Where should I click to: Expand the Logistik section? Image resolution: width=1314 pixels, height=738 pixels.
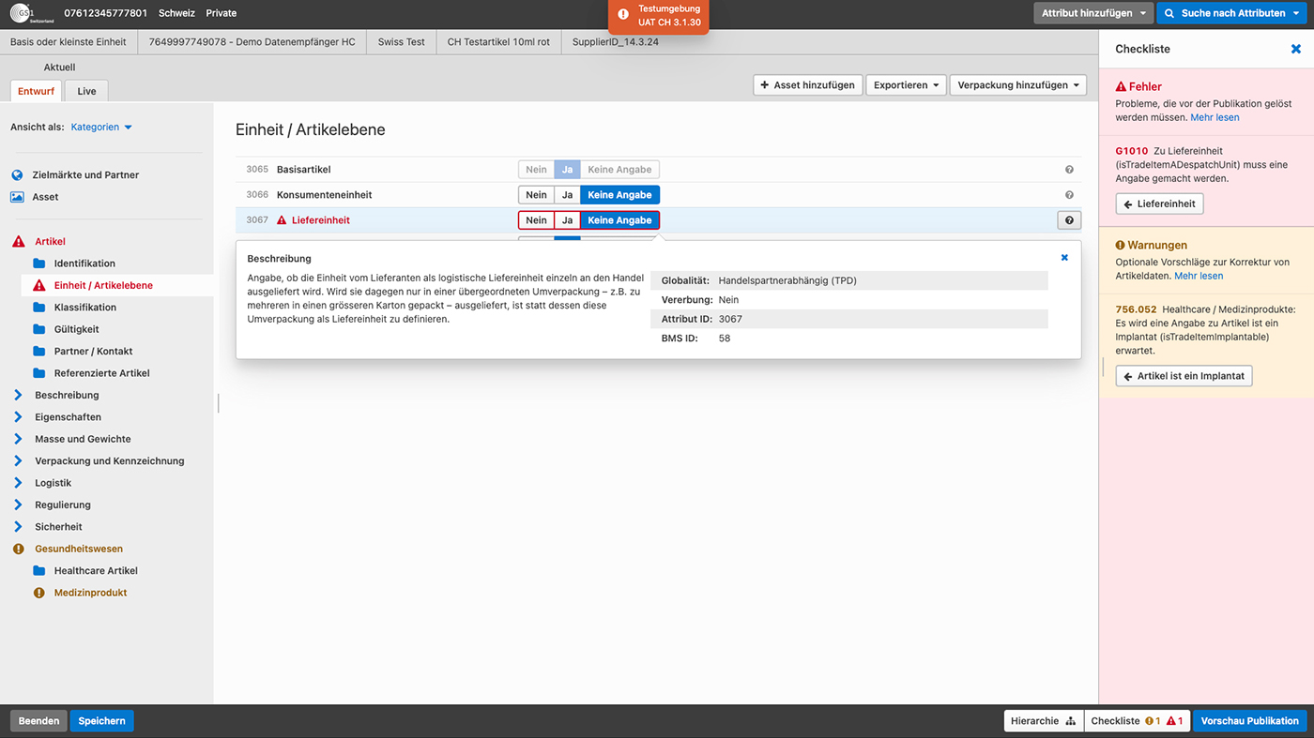point(18,483)
